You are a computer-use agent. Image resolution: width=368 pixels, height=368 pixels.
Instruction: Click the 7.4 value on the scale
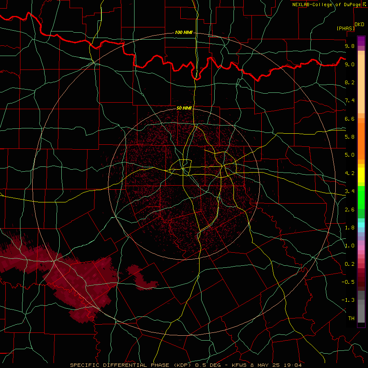350,101
